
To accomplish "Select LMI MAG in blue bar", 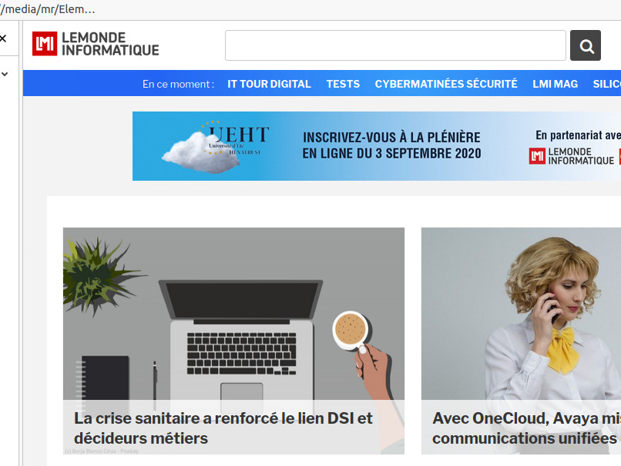I will [555, 84].
